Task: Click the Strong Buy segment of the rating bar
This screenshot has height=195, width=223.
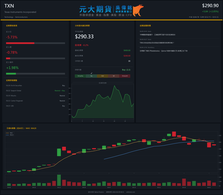Action: pos(80,76)
